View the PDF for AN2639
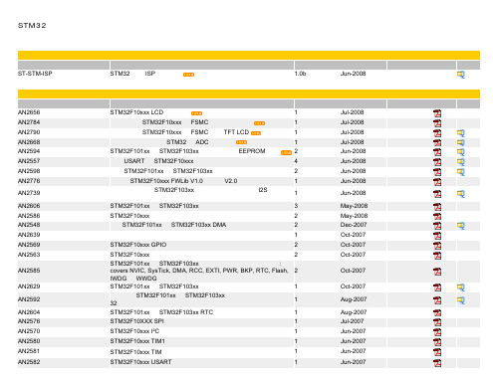Viewport: 493px width, 381px height. point(437,236)
